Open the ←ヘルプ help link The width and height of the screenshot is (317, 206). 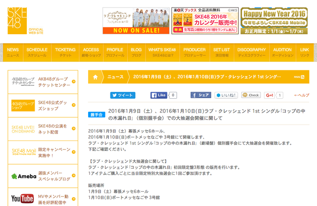point(302,95)
